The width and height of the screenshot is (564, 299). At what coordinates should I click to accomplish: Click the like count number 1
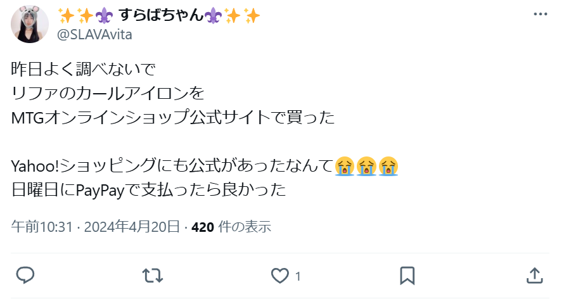point(298,276)
